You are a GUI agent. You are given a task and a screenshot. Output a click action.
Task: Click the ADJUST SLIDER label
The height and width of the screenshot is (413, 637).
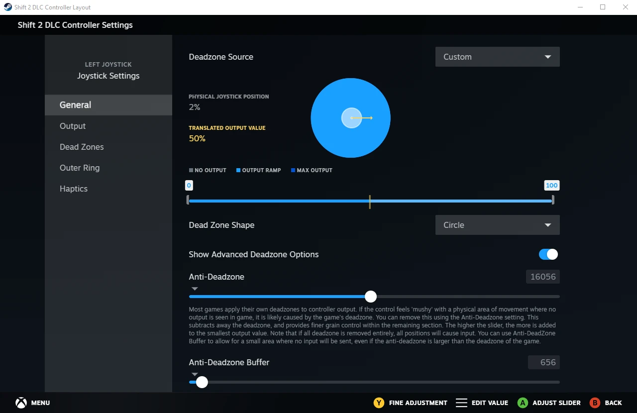tap(556, 403)
